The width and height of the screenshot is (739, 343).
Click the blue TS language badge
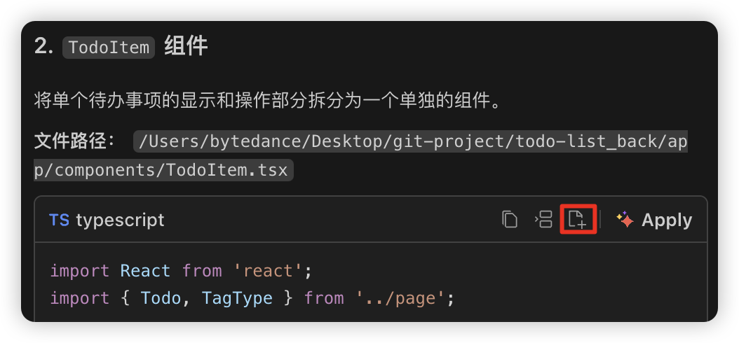pyautogui.click(x=59, y=220)
